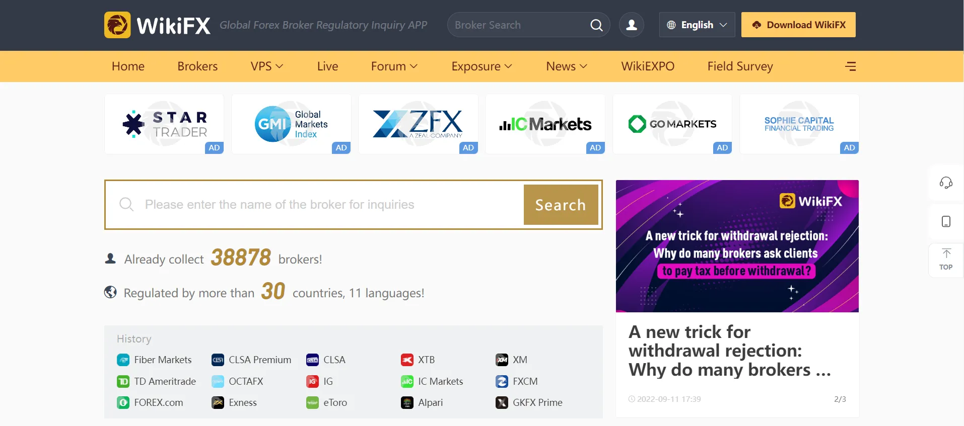Screen dimensions: 964x426
Task: Open CLSA Premium from history
Action: tap(260, 360)
